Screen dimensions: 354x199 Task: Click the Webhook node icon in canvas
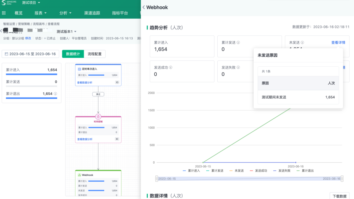point(79,175)
